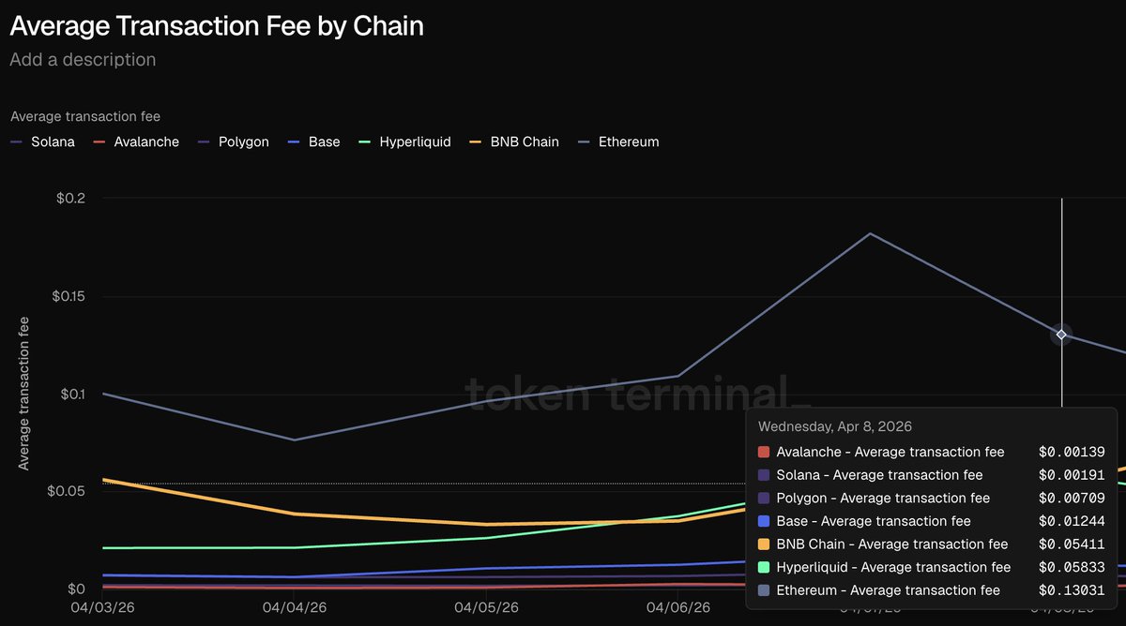This screenshot has height=626, width=1126.
Task: Click the Ethereum tooltip color swatch
Action: click(764, 590)
